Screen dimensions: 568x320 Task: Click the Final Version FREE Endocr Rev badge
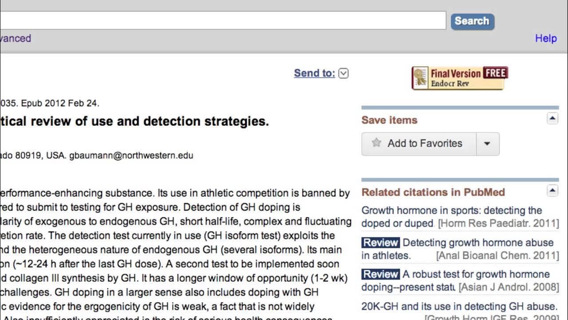pyautogui.click(x=460, y=78)
